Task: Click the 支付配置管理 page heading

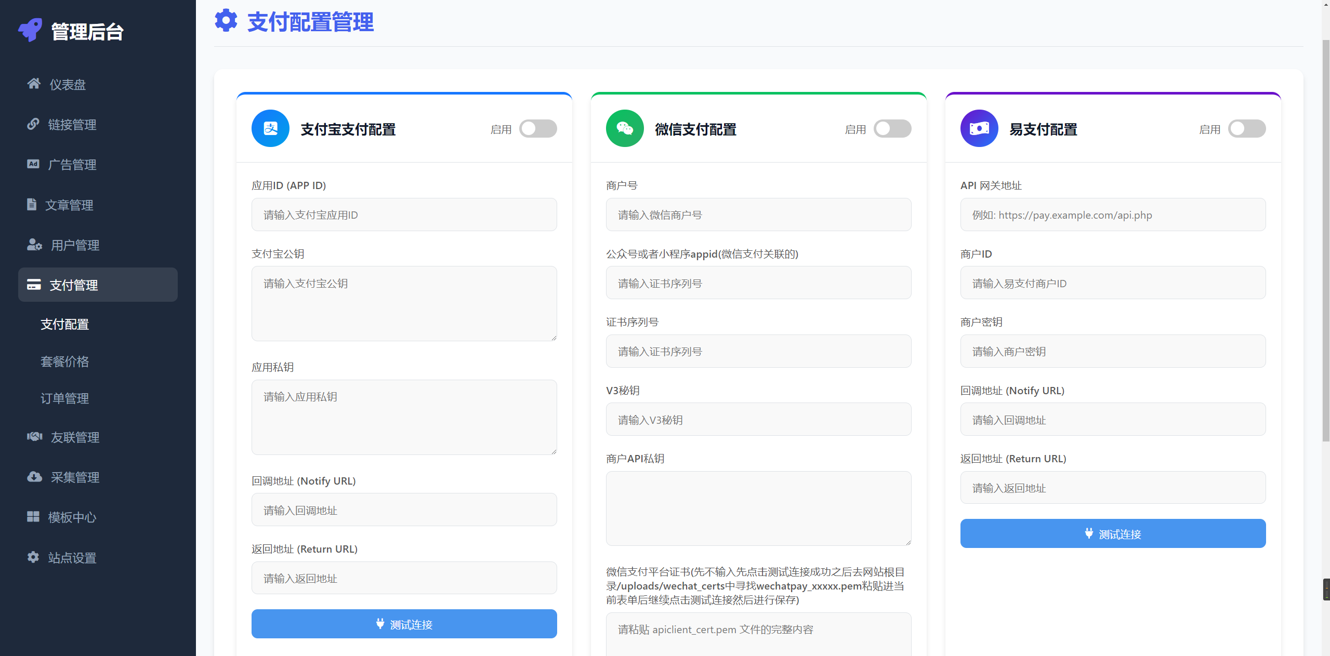Action: 311,22
